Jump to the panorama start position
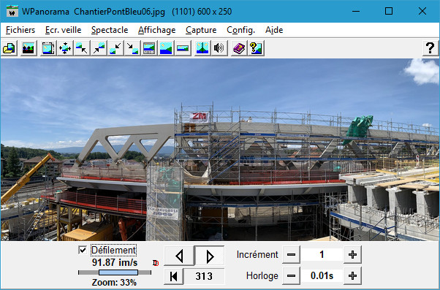 174,276
